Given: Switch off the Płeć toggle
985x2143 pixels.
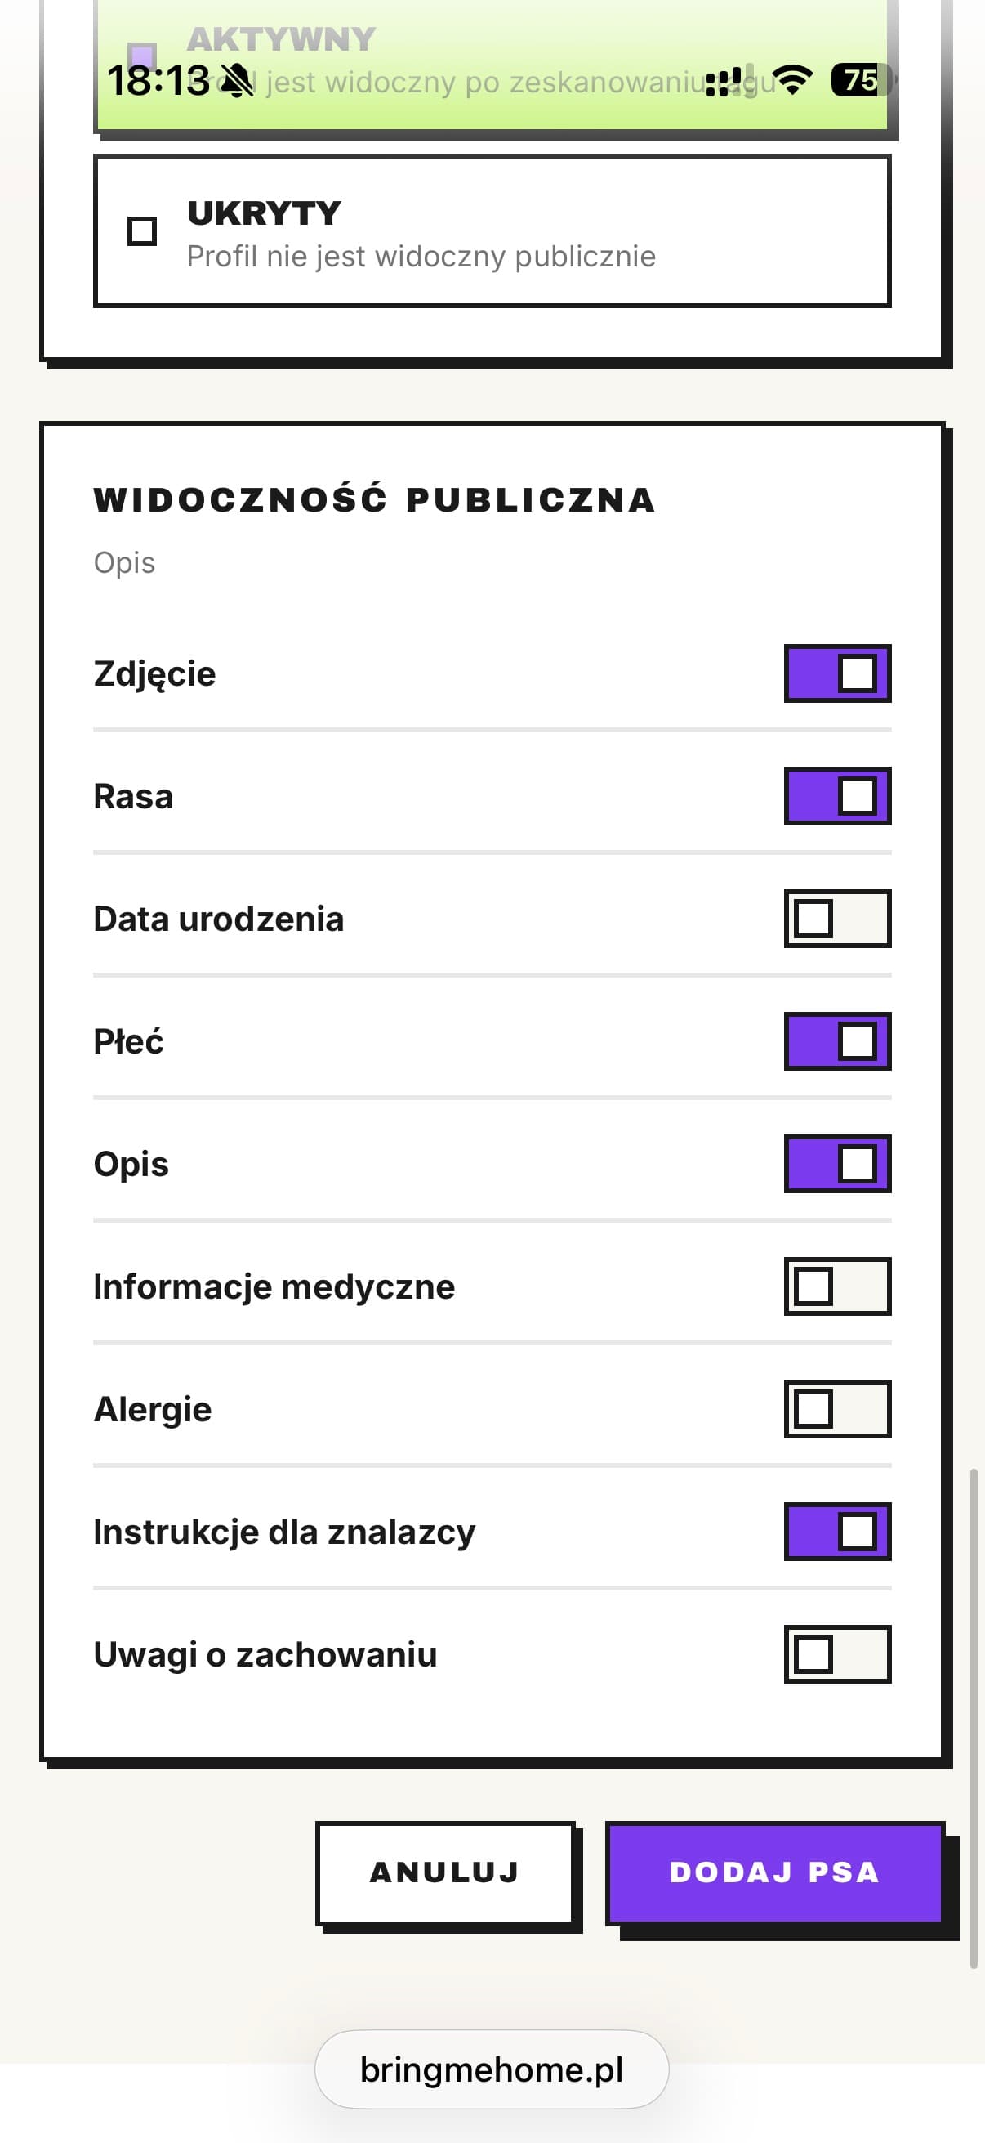Looking at the screenshot, I should click(837, 1040).
